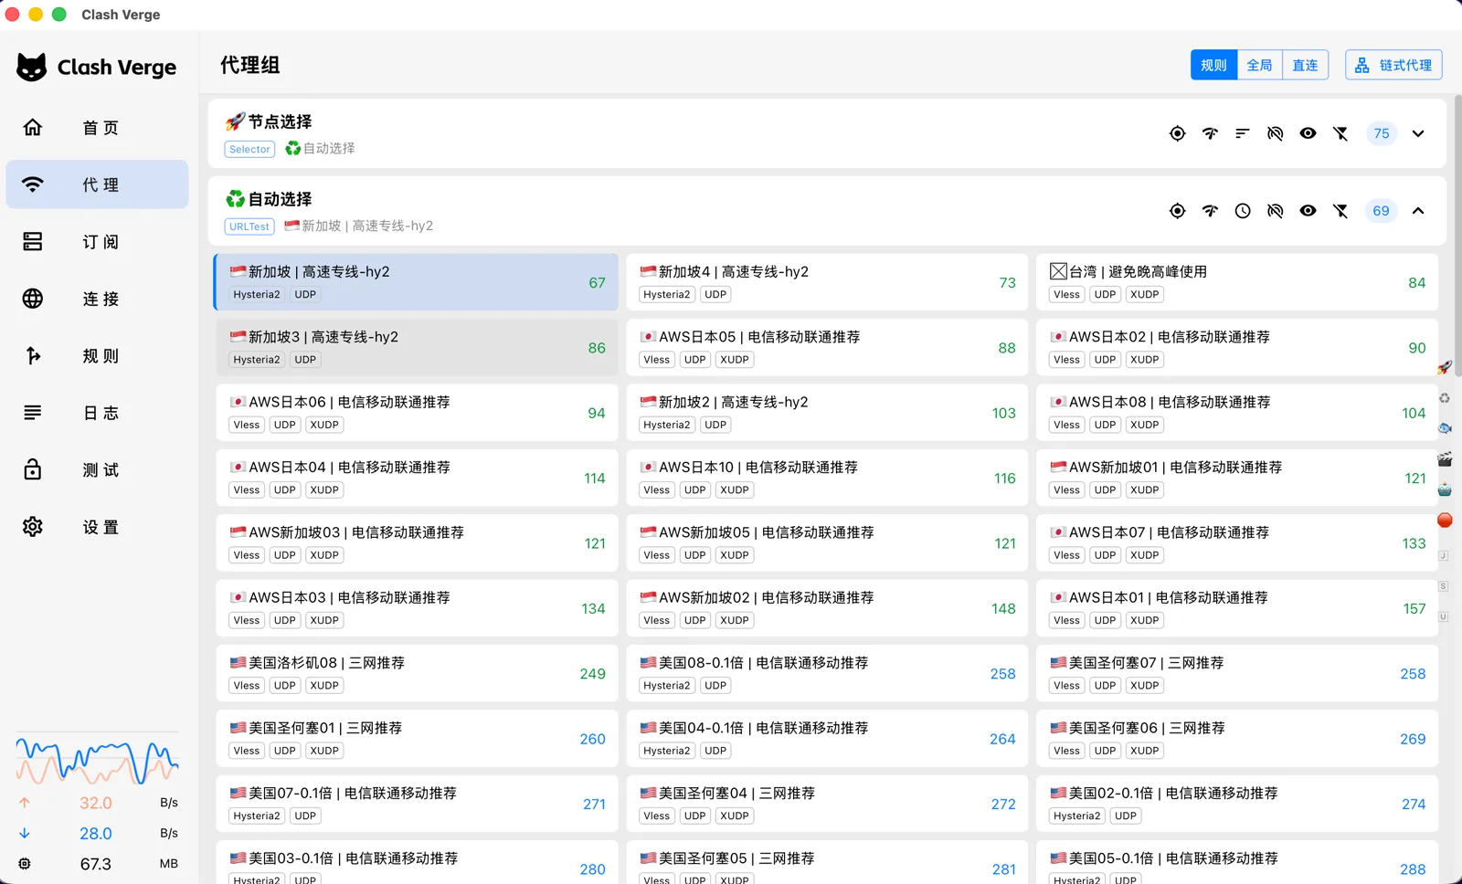Toggle eye display icon in 自动选择 row
The image size is (1462, 884).
click(x=1308, y=211)
